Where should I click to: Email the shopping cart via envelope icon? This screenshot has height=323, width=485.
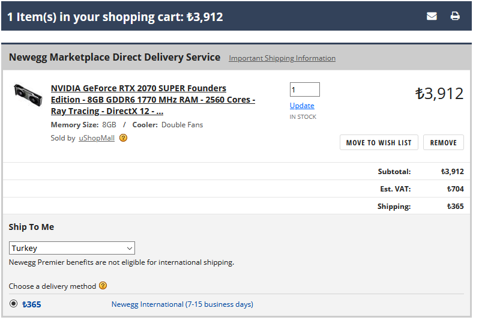click(432, 16)
